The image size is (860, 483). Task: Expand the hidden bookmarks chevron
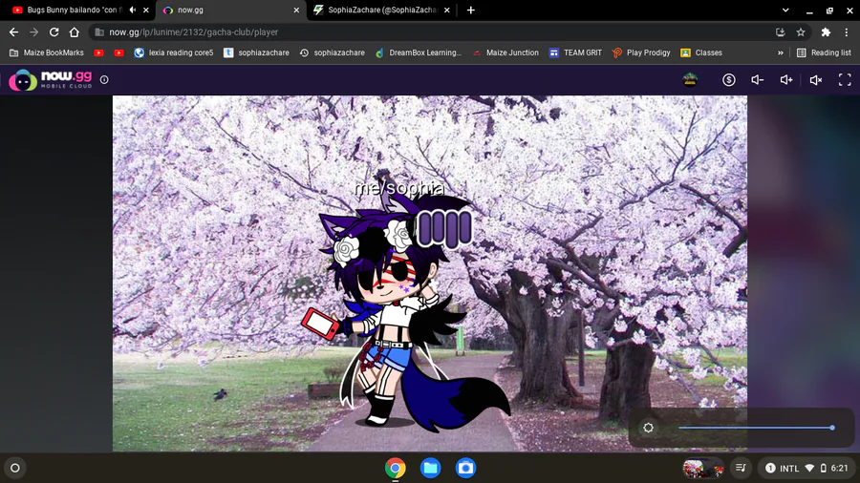pyautogui.click(x=781, y=52)
